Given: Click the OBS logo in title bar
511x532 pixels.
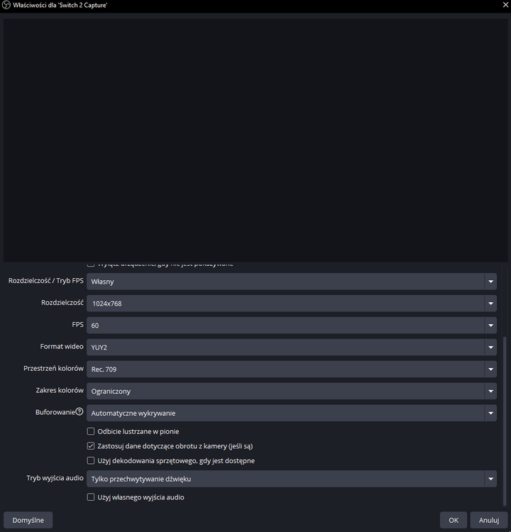Looking at the screenshot, I should (6, 5).
